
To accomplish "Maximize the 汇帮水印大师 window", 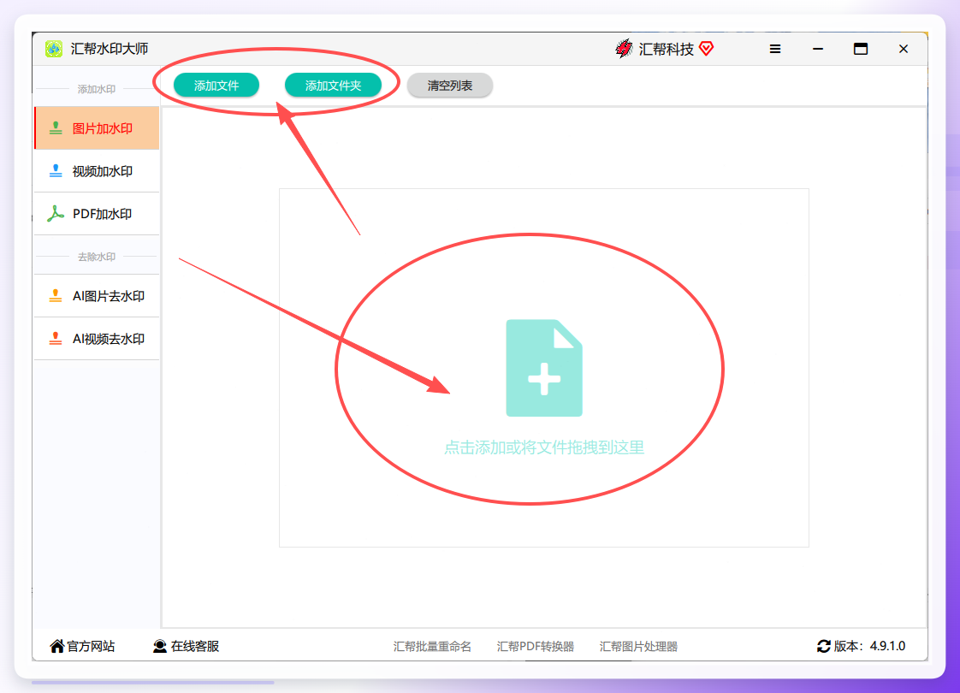I will pos(860,49).
